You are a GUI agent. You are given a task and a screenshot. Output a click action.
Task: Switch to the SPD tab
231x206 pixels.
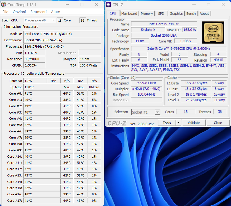[x=161, y=14]
